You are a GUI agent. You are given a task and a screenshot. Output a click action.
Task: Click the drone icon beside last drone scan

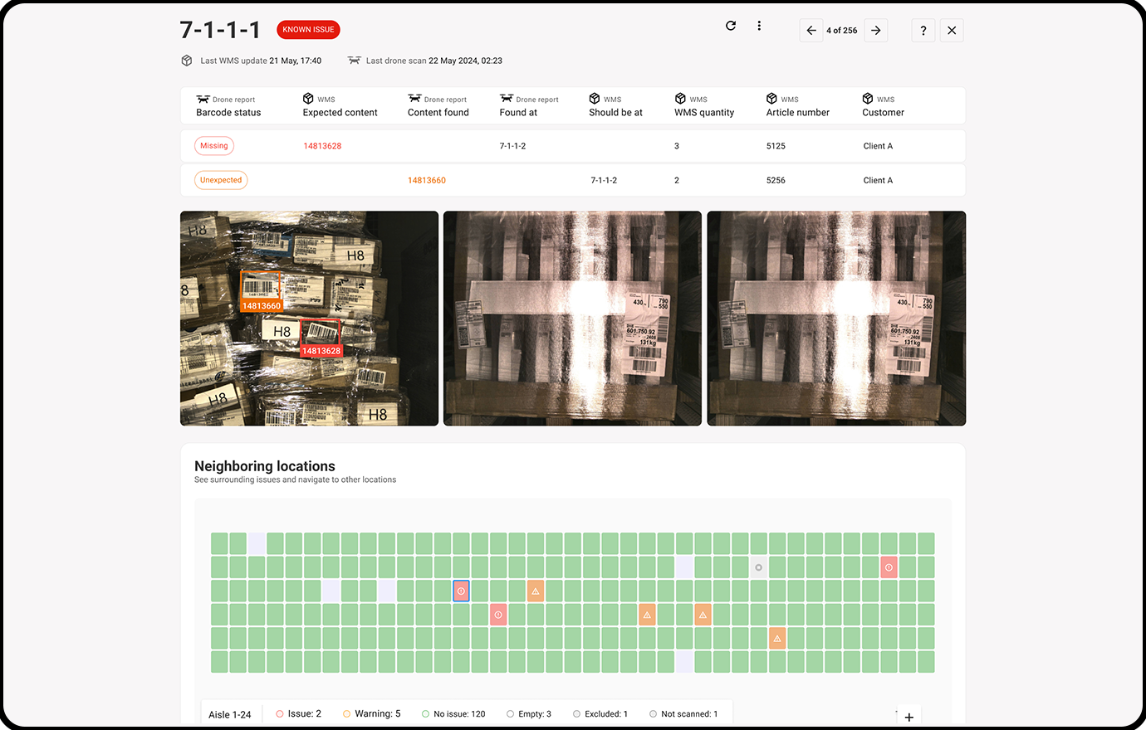355,61
